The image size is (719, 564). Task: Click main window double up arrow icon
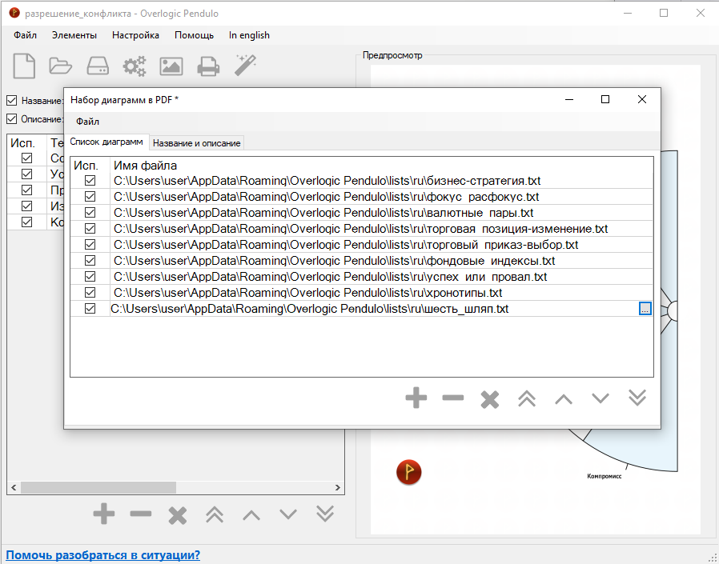[215, 514]
